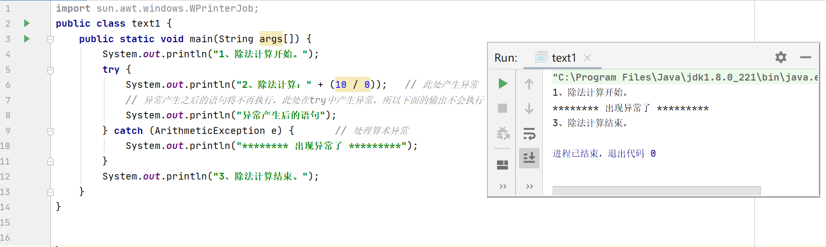Click console line '******** 出现异常了 *********'
Viewport: 826px width, 247px height.
coord(631,108)
